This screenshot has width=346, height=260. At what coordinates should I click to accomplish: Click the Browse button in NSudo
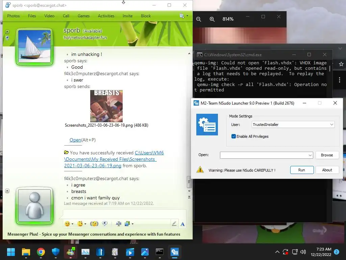coord(327,155)
